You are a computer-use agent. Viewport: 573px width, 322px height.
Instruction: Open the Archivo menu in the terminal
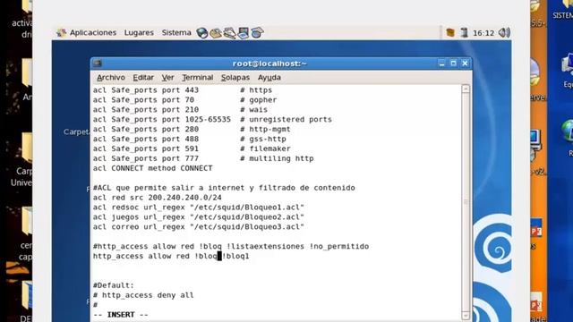click(111, 78)
